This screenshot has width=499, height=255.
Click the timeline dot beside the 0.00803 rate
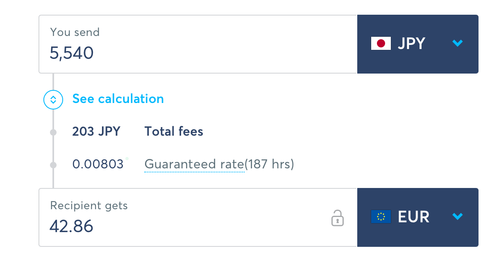tap(53, 165)
